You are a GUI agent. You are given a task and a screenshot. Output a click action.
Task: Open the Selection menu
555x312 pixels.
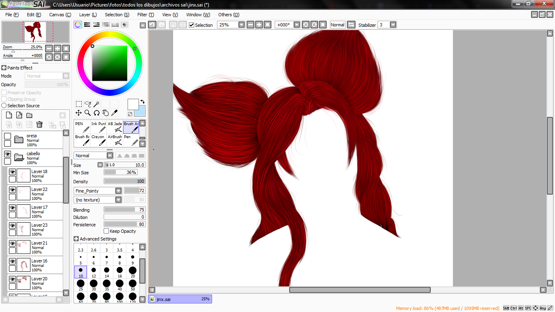pyautogui.click(x=117, y=15)
